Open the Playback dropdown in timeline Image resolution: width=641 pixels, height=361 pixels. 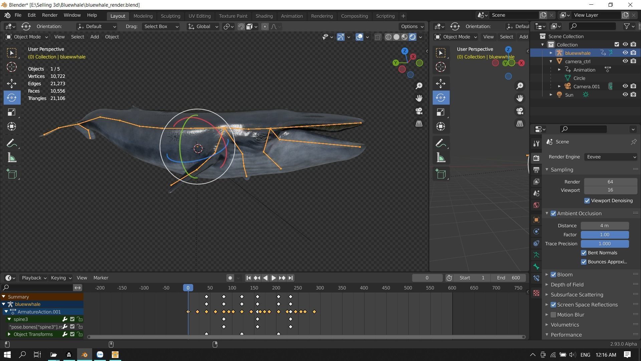[34, 278]
